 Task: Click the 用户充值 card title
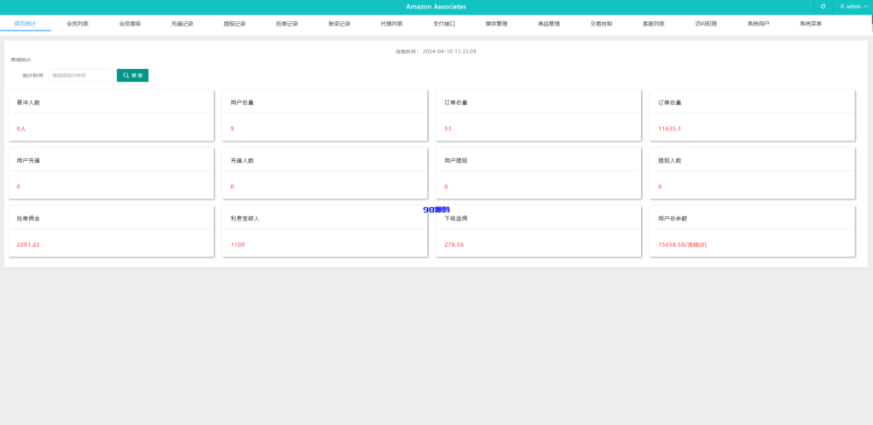point(28,160)
